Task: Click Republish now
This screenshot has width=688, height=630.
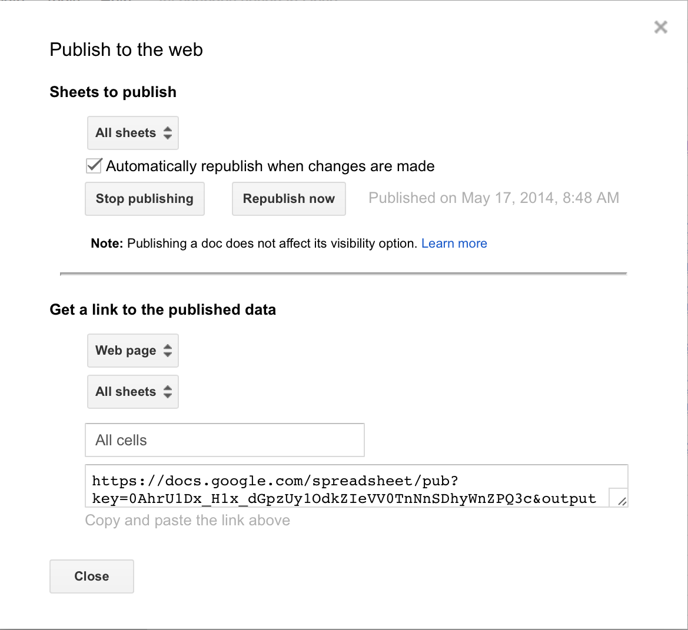Action: click(288, 199)
